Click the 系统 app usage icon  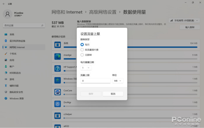click(57, 45)
